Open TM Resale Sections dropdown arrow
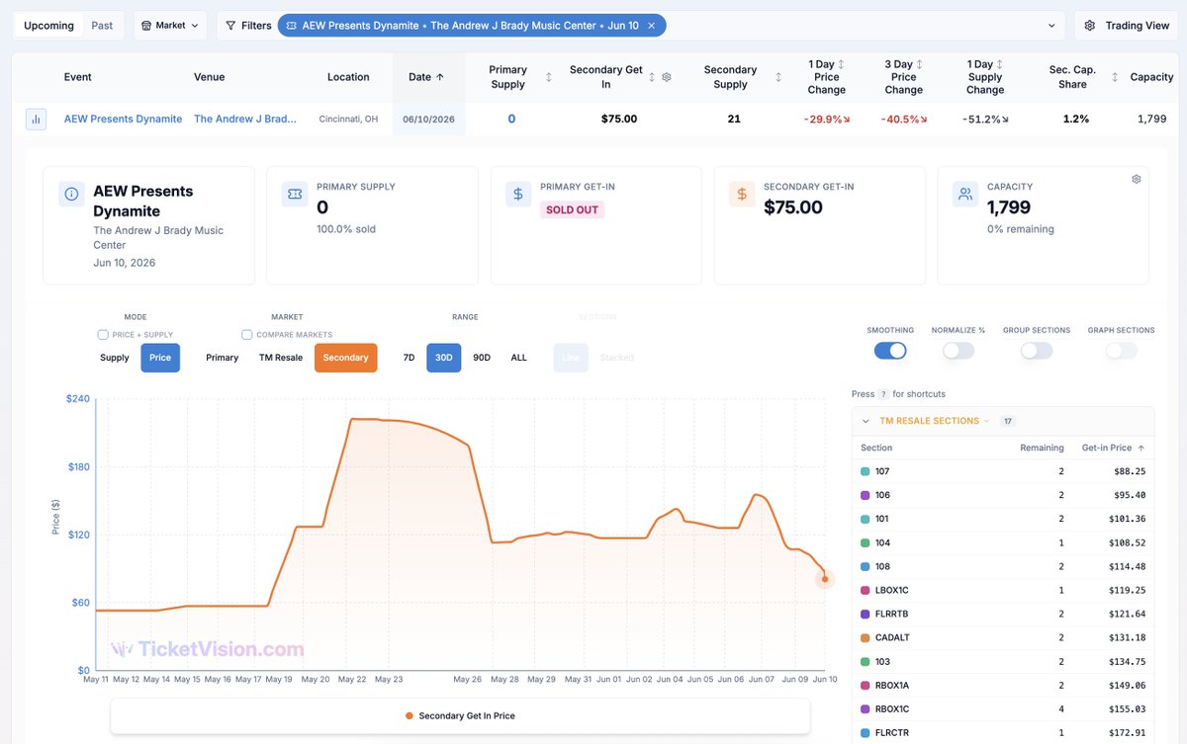 pyautogui.click(x=986, y=421)
